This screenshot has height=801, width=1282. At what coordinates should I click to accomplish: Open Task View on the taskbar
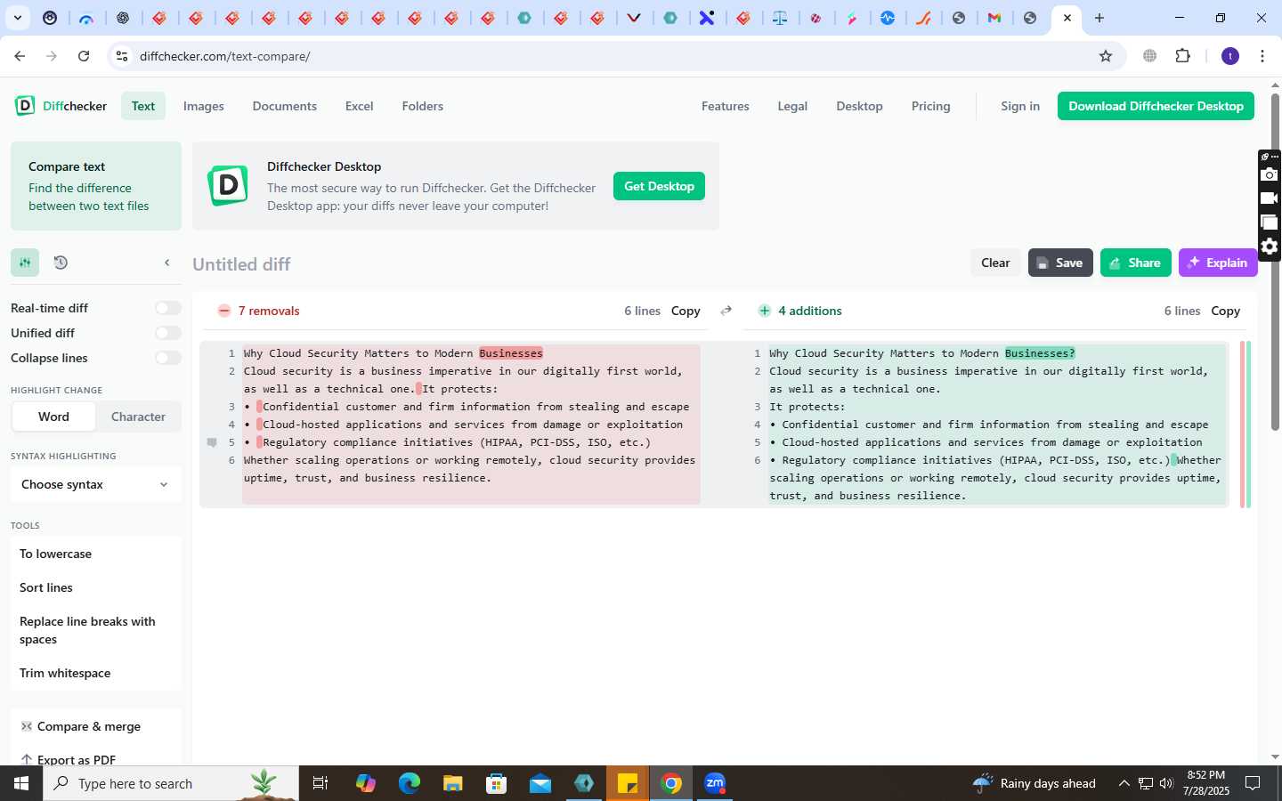(x=320, y=783)
